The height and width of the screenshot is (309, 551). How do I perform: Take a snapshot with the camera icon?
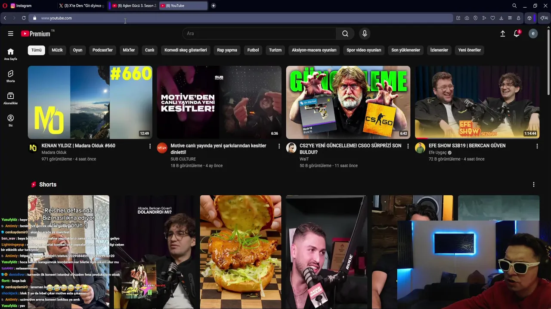(x=467, y=18)
